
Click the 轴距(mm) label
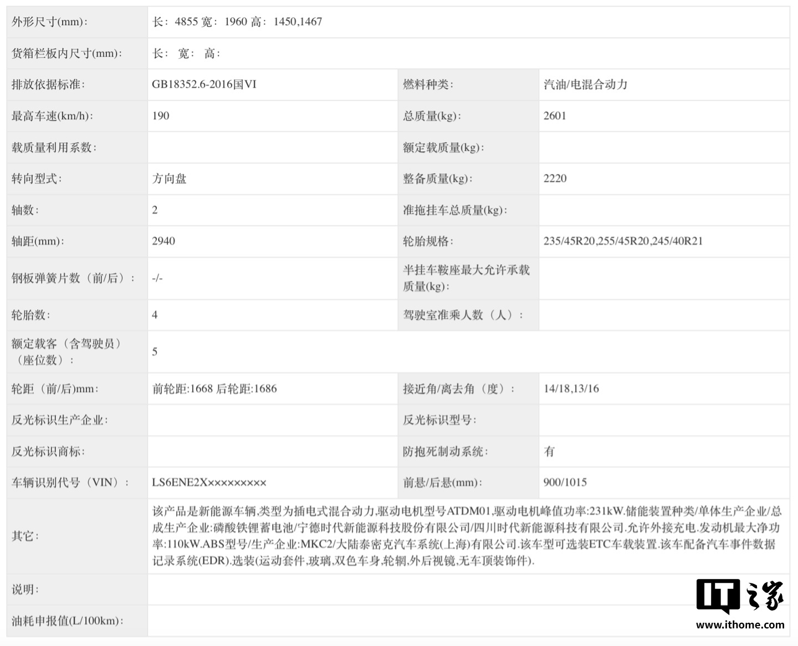(38, 242)
